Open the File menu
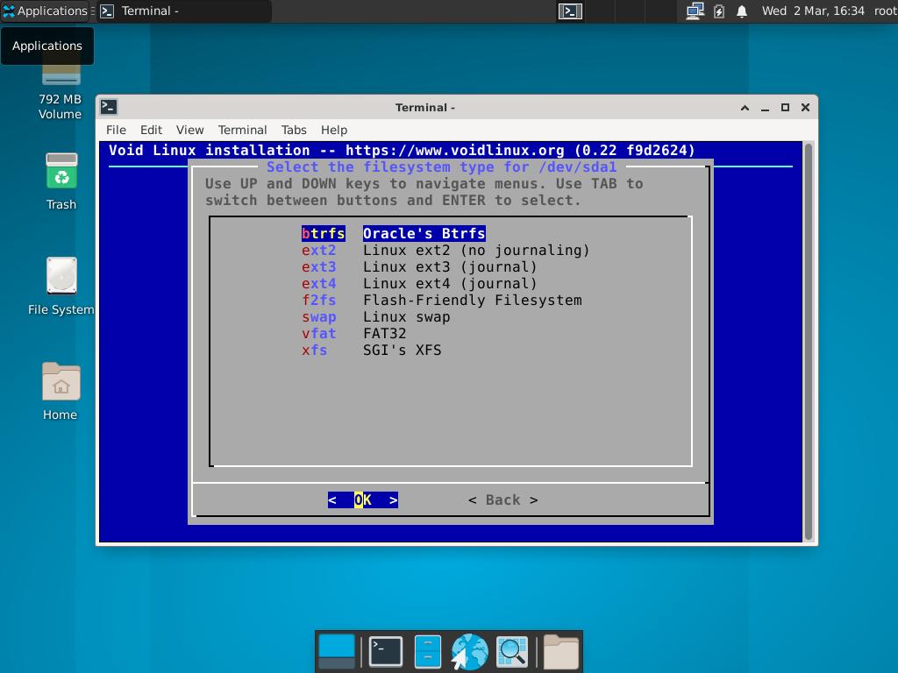898x673 pixels. click(x=116, y=130)
